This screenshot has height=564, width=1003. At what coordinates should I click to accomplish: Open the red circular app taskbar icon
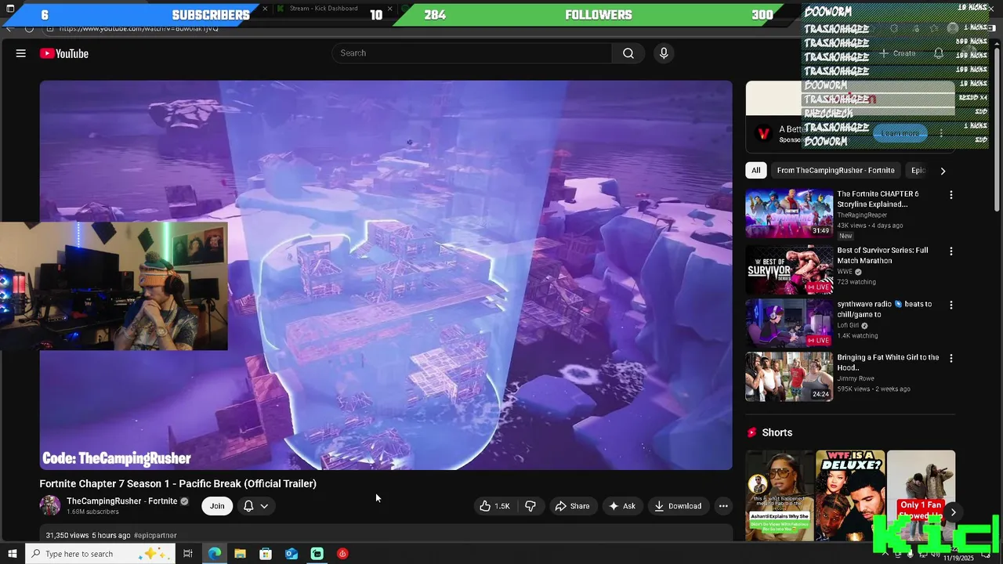point(342,554)
